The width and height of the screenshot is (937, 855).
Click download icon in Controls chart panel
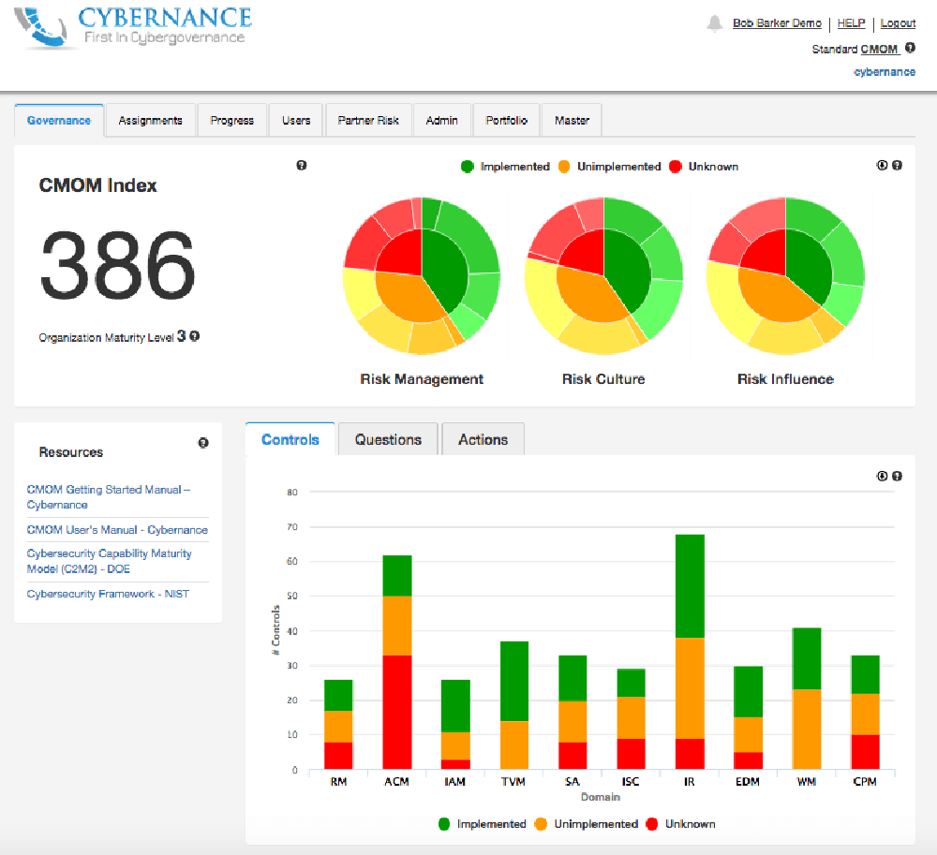click(x=882, y=476)
